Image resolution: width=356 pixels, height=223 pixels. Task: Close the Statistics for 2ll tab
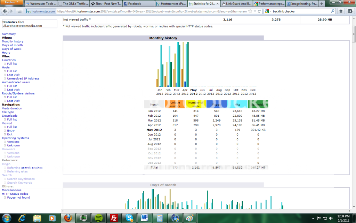point(218,3)
